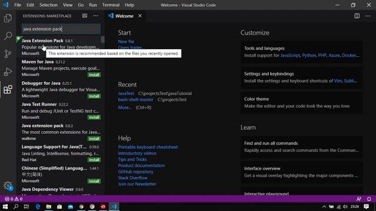Screen dimensions: 376x211
Task: Open the Run and Debug view
Action: [x=8, y=72]
